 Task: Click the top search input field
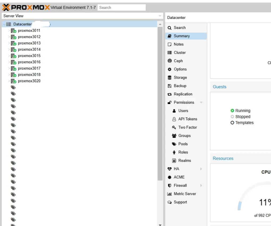pyautogui.click(x=122, y=8)
